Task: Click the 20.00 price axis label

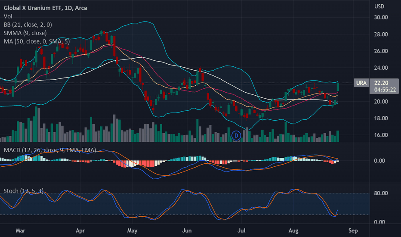Action: [x=381, y=101]
